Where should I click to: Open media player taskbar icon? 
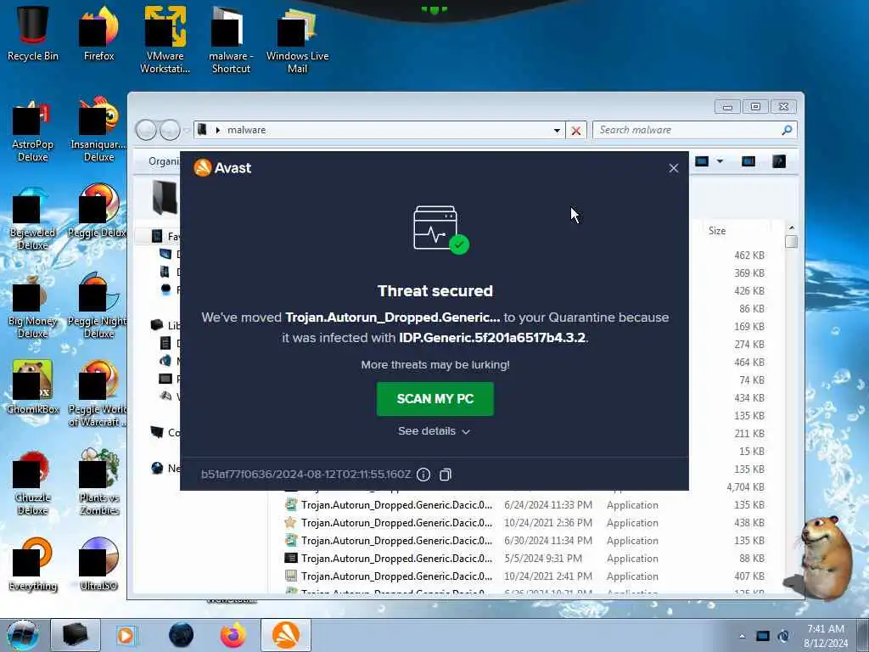point(126,635)
